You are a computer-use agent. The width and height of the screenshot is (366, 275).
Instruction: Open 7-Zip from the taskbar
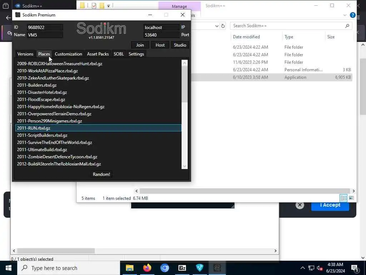[x=182, y=268]
